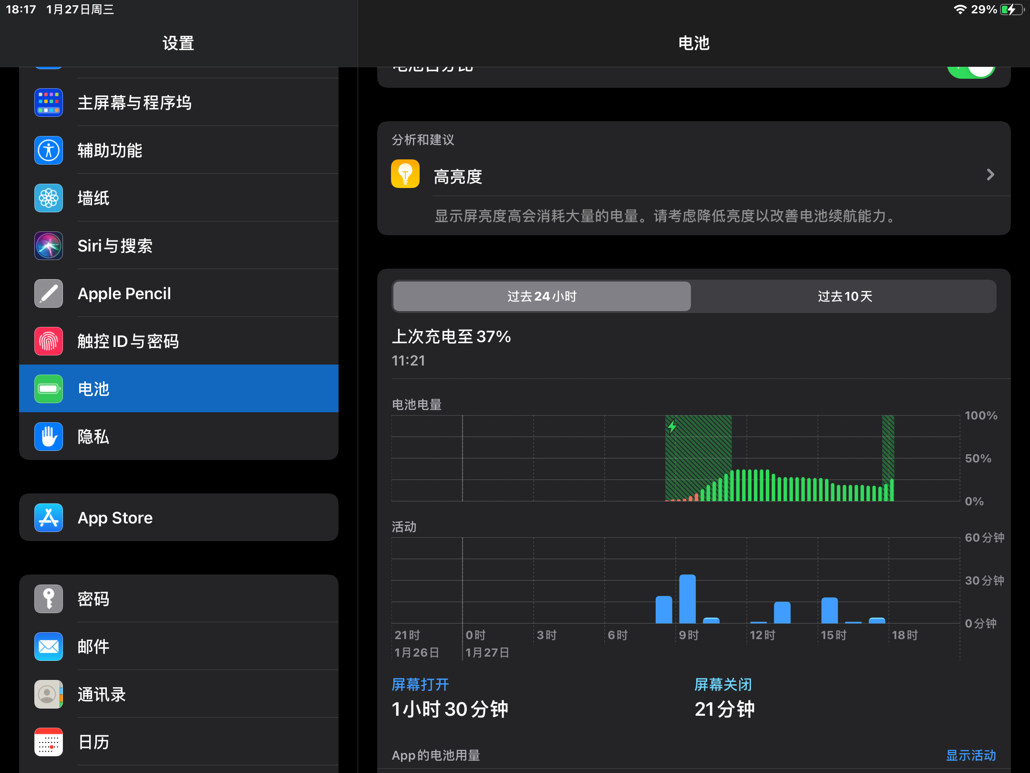The image size is (1030, 773).
Task: Select the Siri与搜索 icon
Action: (49, 246)
